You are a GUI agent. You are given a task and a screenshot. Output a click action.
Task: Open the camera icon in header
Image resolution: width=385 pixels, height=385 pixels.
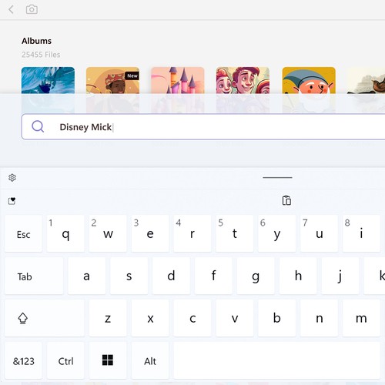[x=32, y=9]
